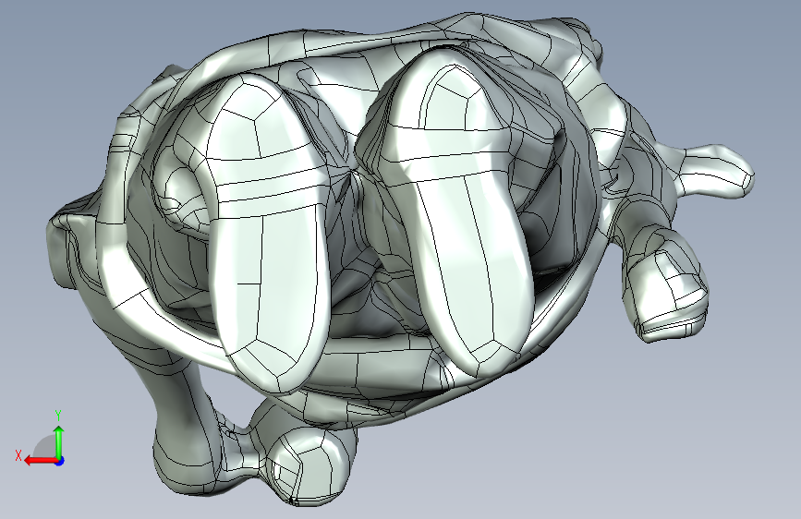Select the 'X' label of the triad
Screen dimensions: 801x519
(x=18, y=455)
